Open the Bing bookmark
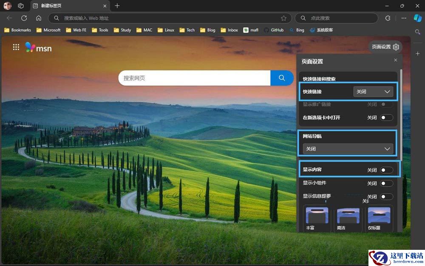Screen dimensions: 425x266 click(x=297, y=30)
